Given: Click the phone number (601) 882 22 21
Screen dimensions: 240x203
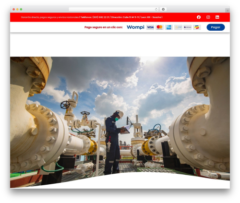Looking at the screenshot, I should pos(101,17).
